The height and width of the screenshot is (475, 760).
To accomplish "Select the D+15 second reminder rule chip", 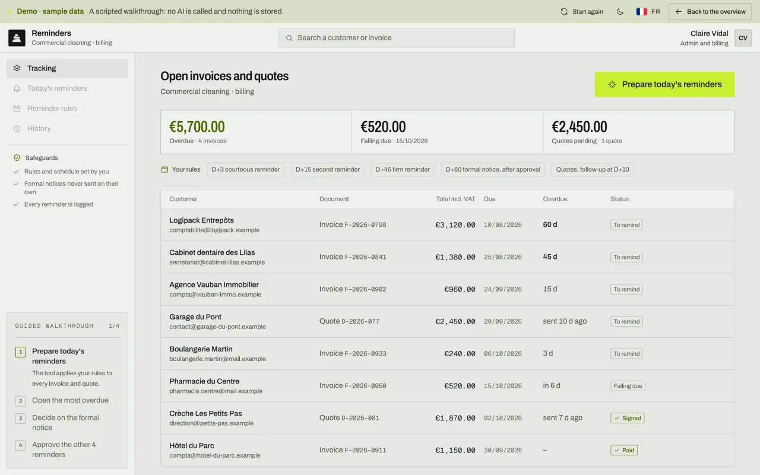I will click(328, 170).
